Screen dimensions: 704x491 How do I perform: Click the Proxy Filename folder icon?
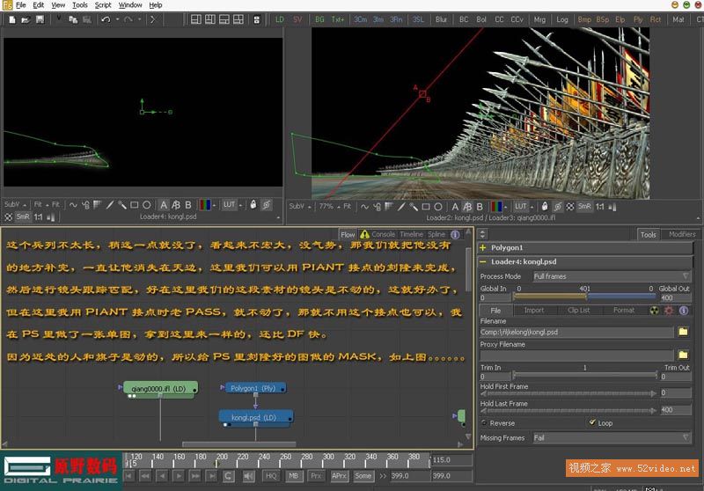[683, 355]
